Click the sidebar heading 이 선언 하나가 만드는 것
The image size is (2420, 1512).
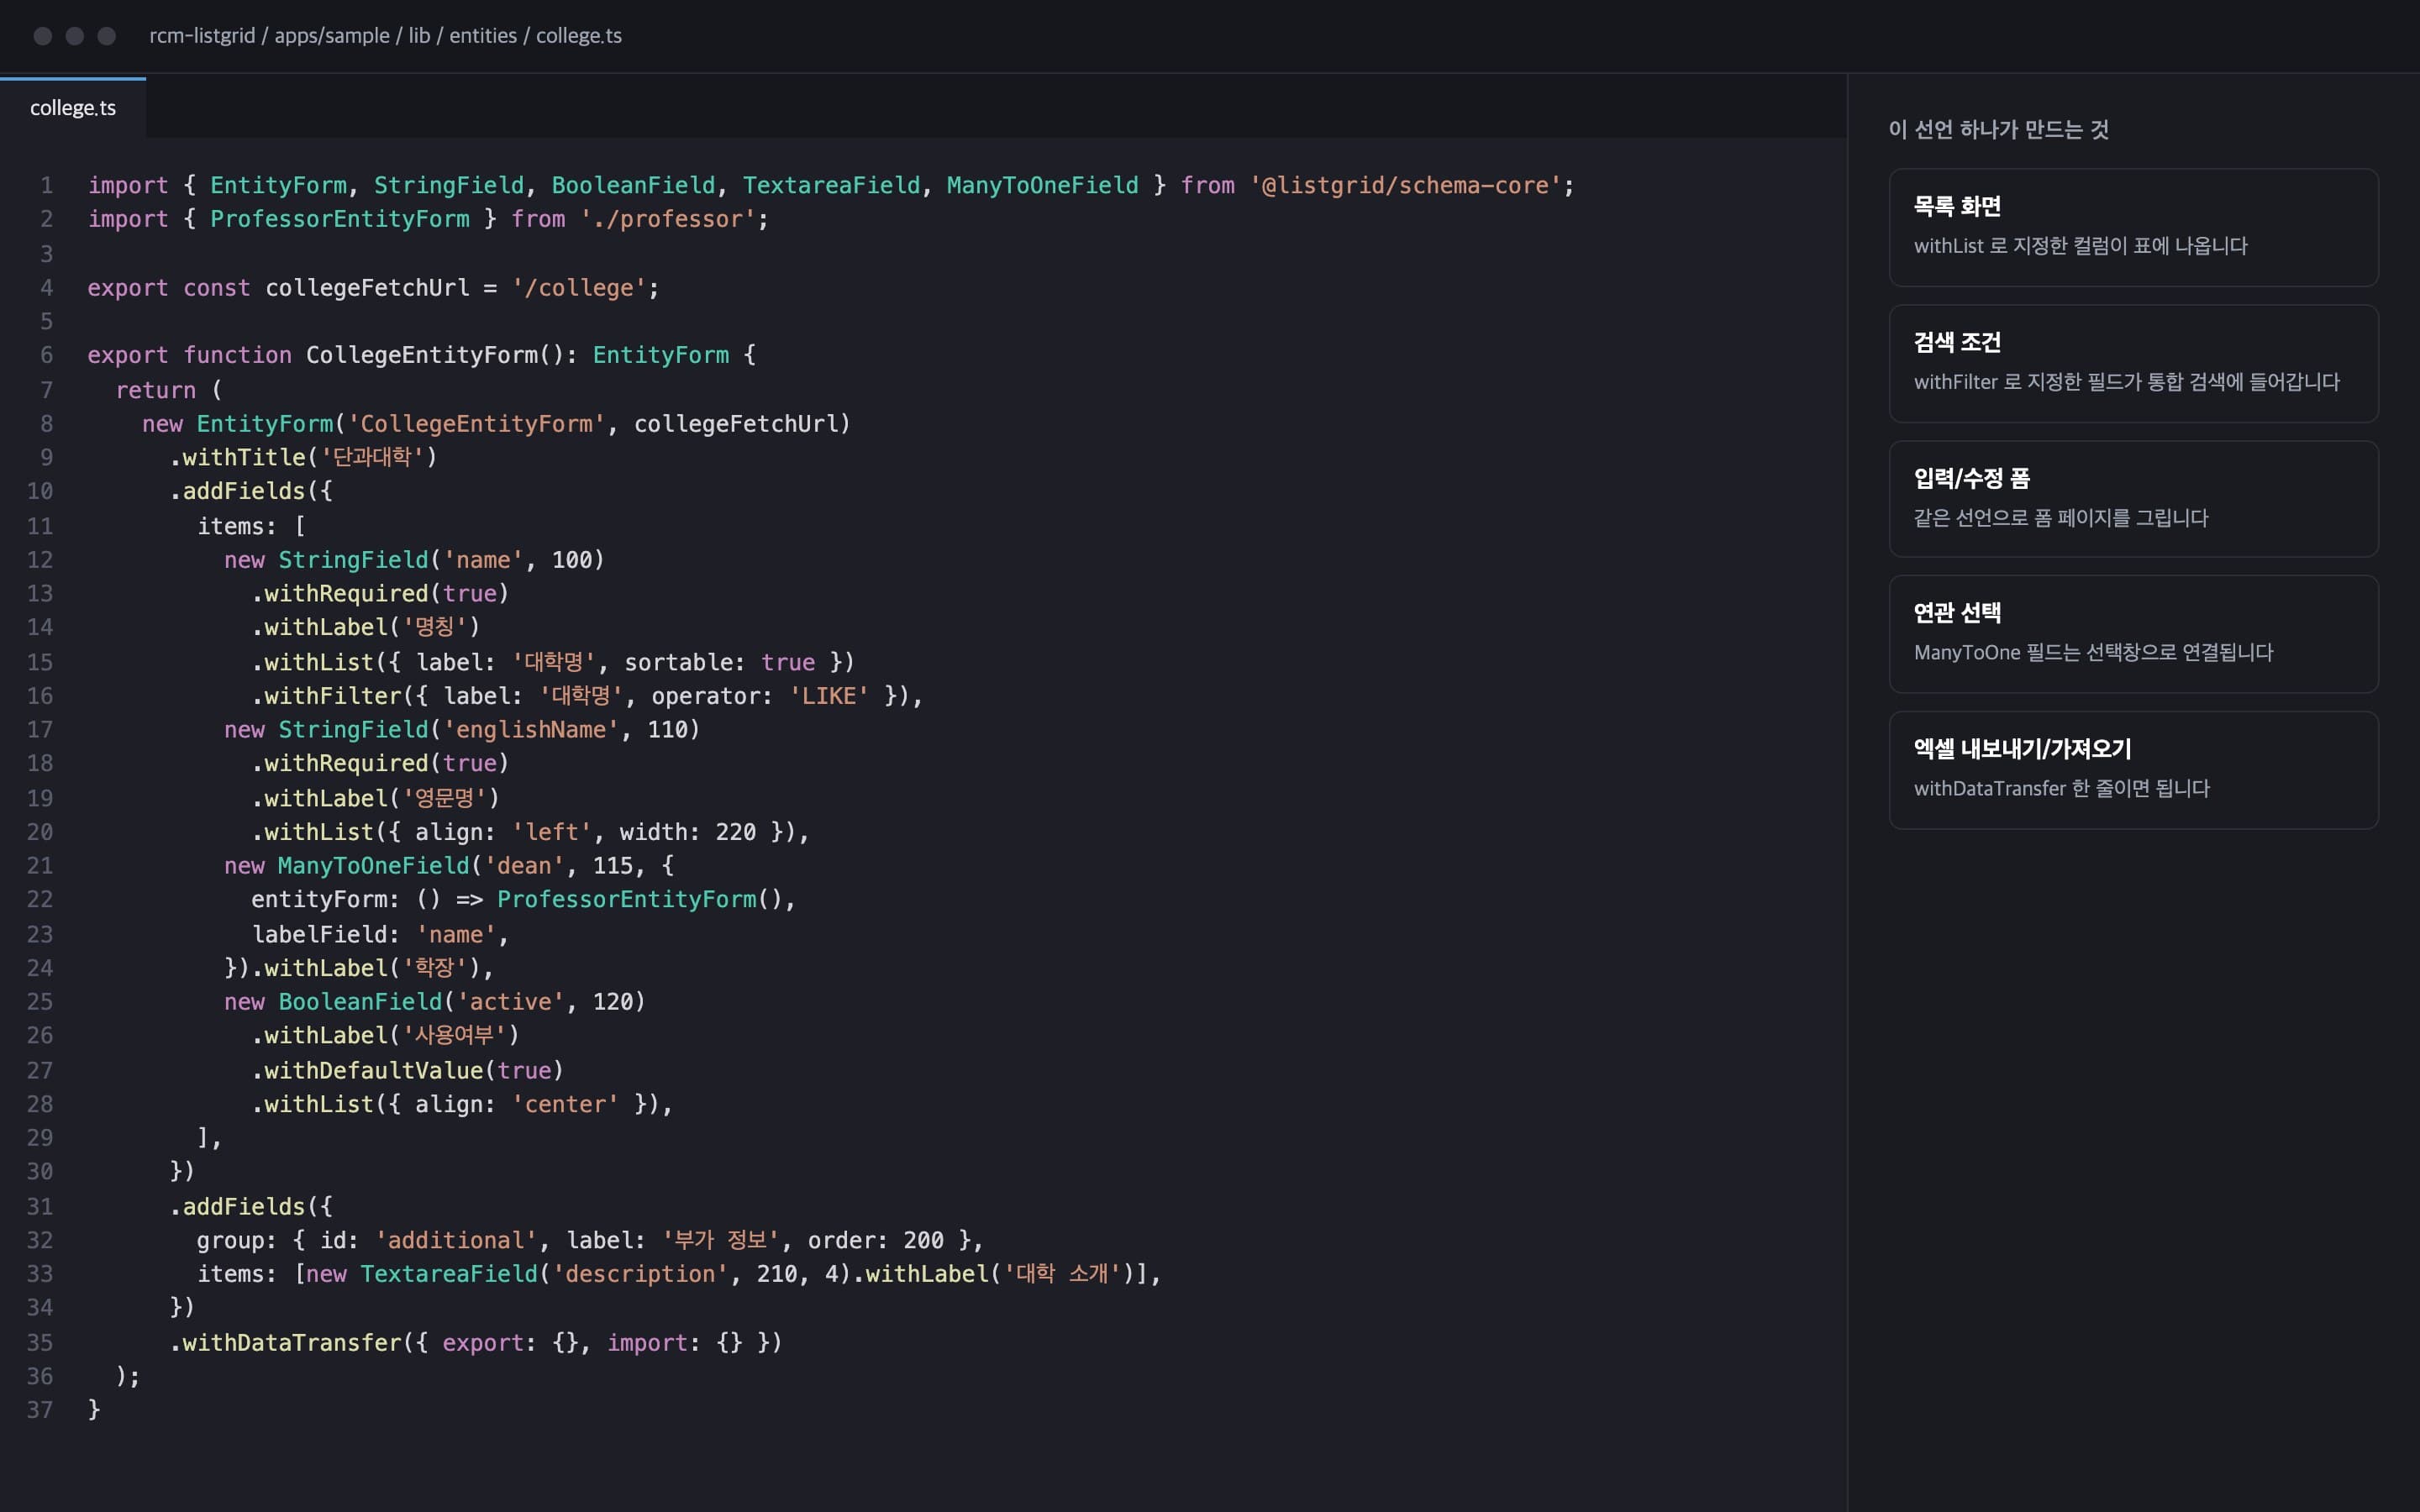1998,129
